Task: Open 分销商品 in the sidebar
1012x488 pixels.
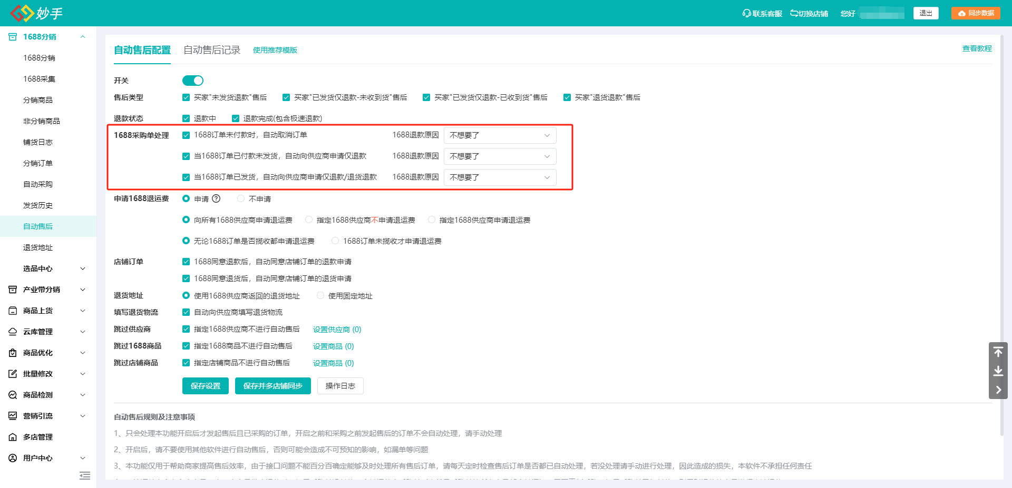Action: 38,100
